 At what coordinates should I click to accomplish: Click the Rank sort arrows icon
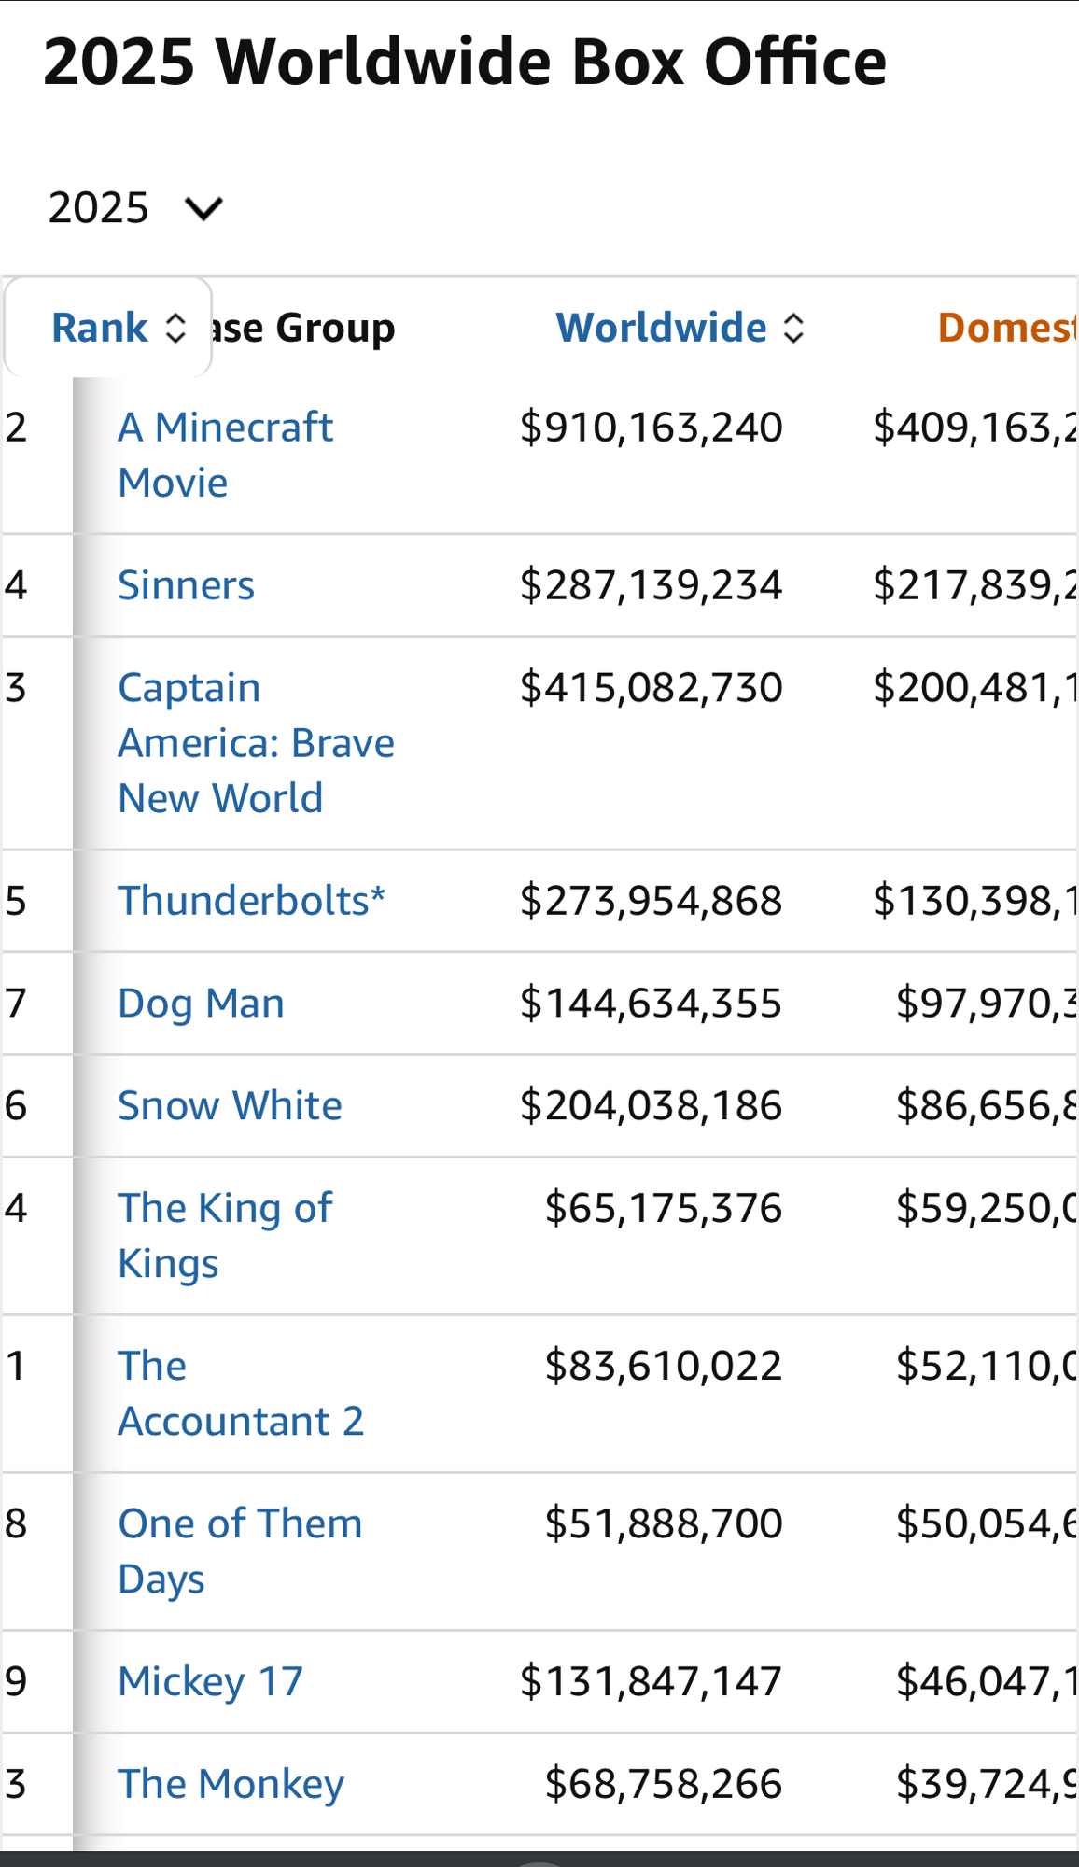pos(175,329)
